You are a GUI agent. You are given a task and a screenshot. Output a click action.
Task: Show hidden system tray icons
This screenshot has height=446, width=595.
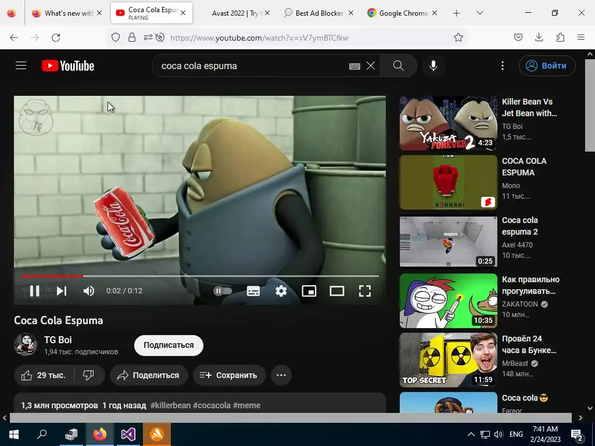click(x=471, y=434)
